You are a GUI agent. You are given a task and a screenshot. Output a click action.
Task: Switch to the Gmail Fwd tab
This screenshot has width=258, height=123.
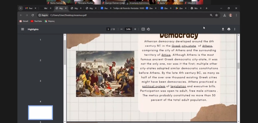29,8
